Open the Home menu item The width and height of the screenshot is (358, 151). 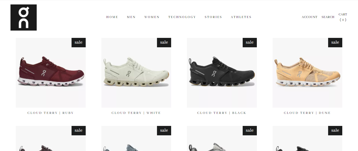[x=112, y=17]
